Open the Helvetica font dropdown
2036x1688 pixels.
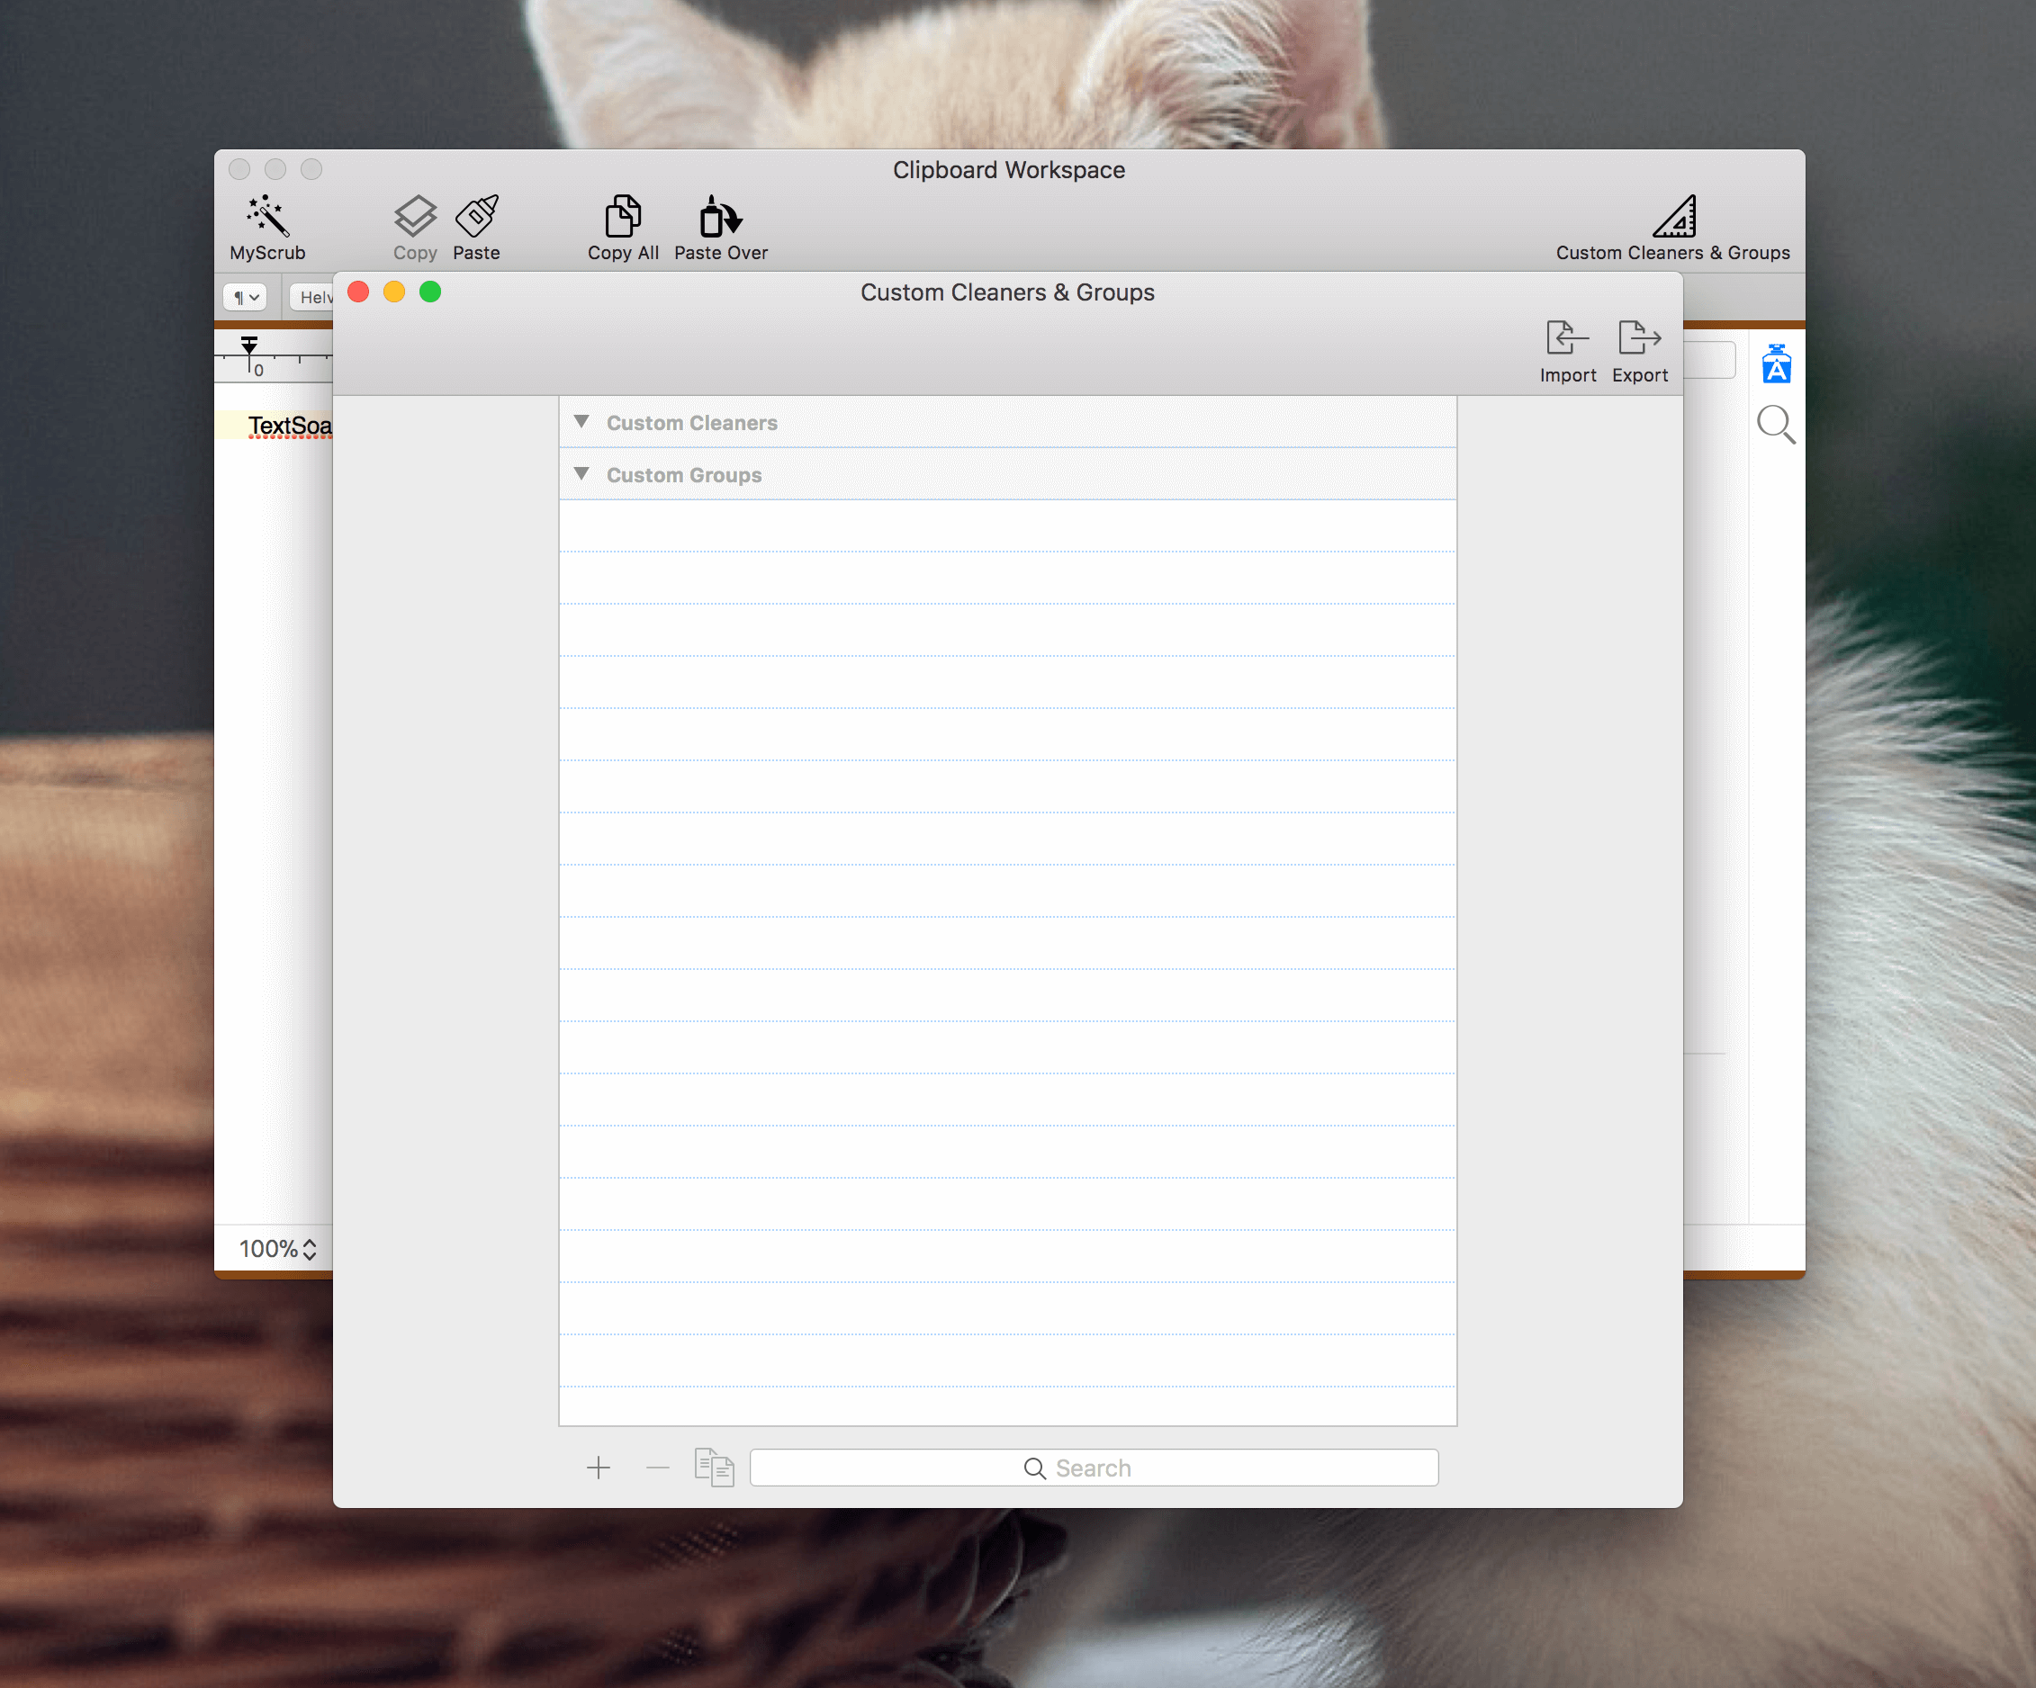(311, 297)
